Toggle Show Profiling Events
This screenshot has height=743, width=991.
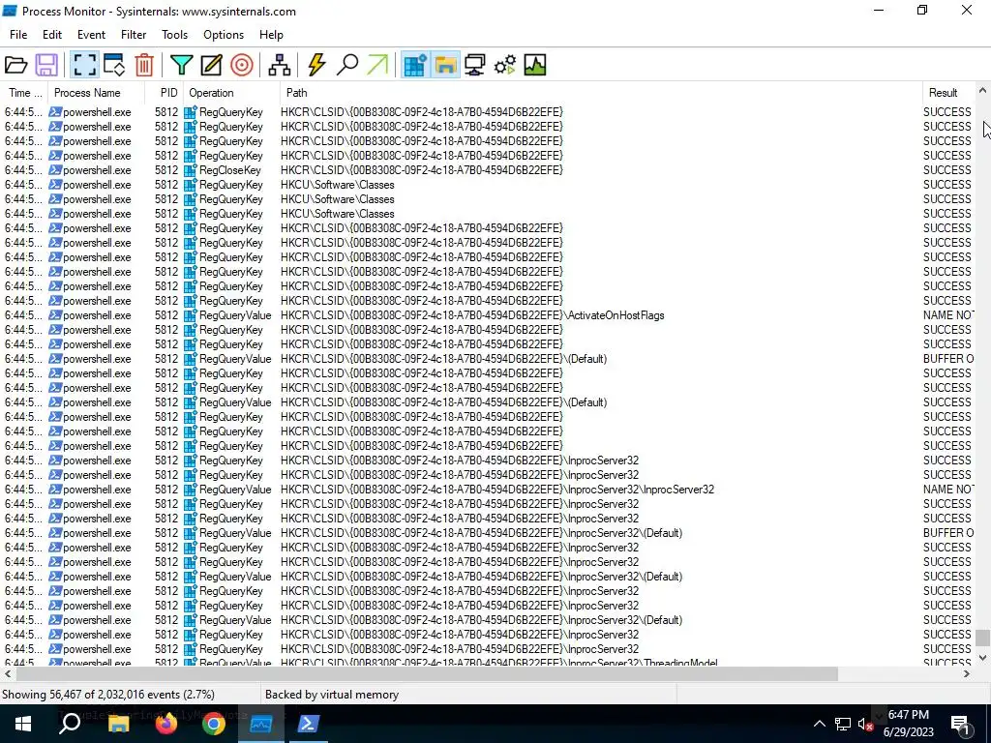point(534,65)
